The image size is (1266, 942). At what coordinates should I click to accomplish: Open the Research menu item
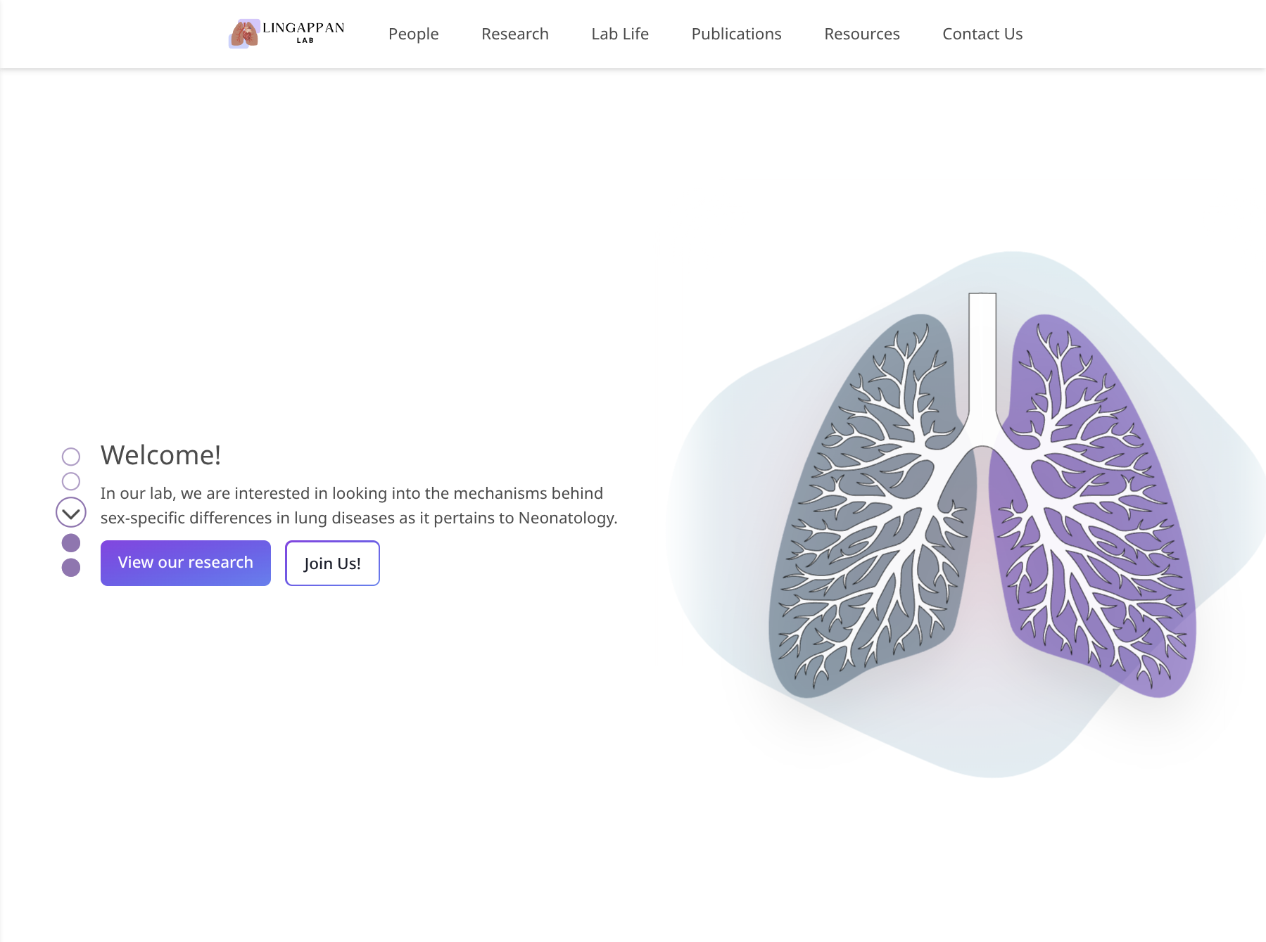coord(515,34)
